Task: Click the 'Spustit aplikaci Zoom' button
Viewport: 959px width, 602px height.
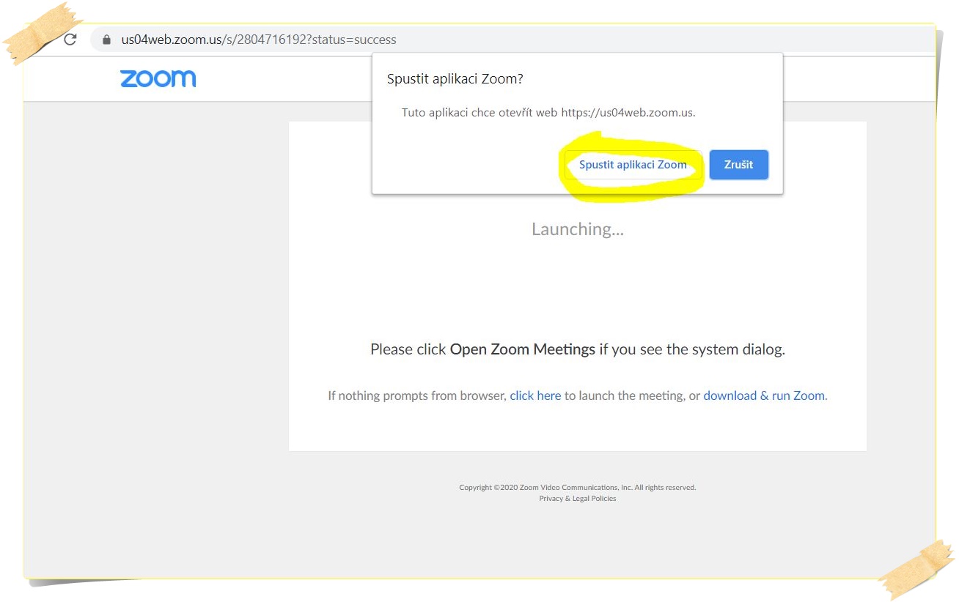Action: click(633, 165)
